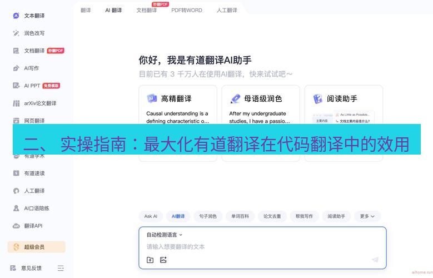Viewport: 433px width, 278px height.
Task: Click the 意见反馈 sidebar label
Action: click(x=31, y=268)
